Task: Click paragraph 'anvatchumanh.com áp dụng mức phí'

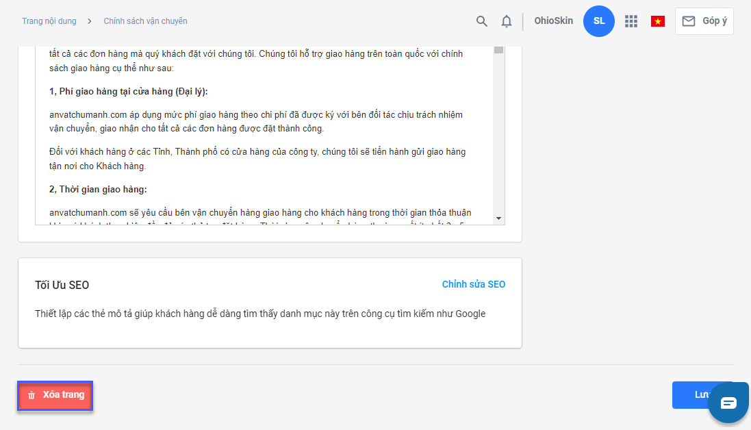Action: (256, 122)
